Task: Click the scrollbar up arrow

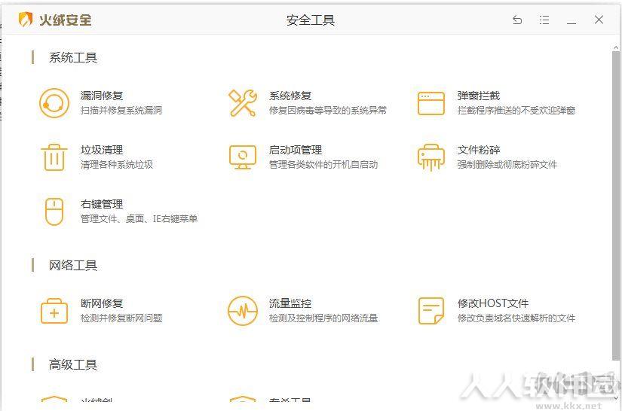Action: click(x=616, y=47)
